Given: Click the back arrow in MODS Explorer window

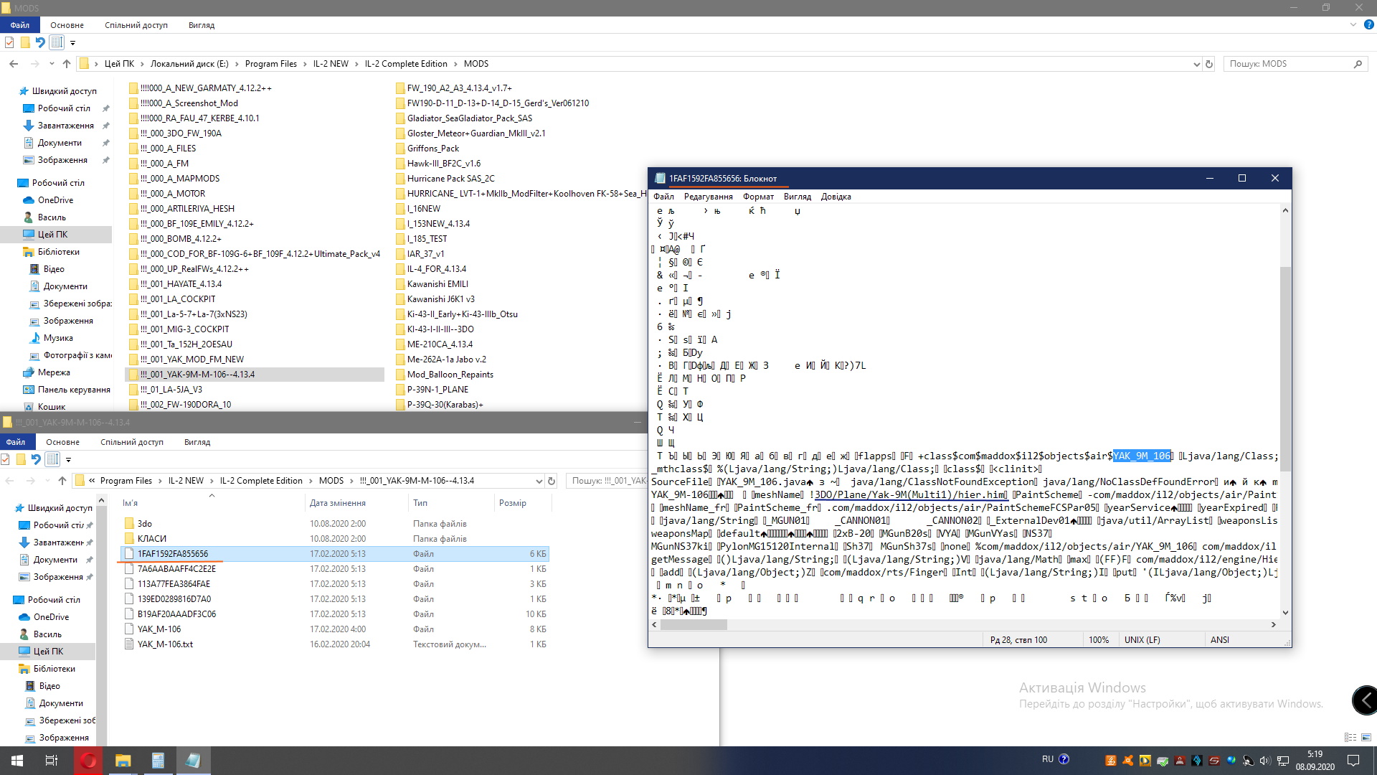Looking at the screenshot, I should tap(14, 64).
